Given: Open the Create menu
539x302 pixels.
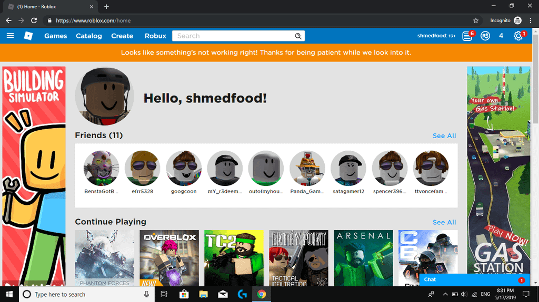Looking at the screenshot, I should tap(122, 36).
